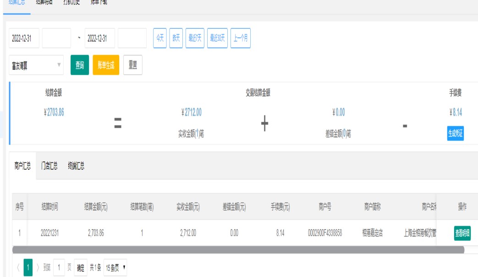The width and height of the screenshot is (478, 277).
Task: Select page number 1 in pagination
Action: coord(27,267)
